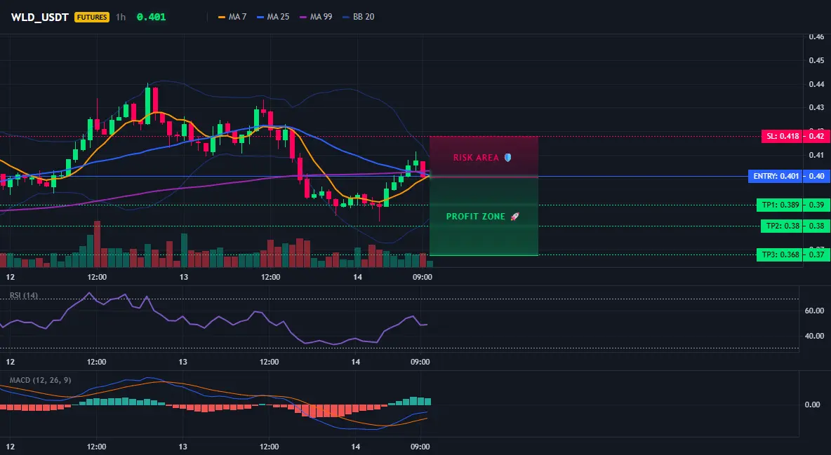The height and width of the screenshot is (455, 831).
Task: Toggle the MA 7 legend entry
Action: pyautogui.click(x=232, y=17)
